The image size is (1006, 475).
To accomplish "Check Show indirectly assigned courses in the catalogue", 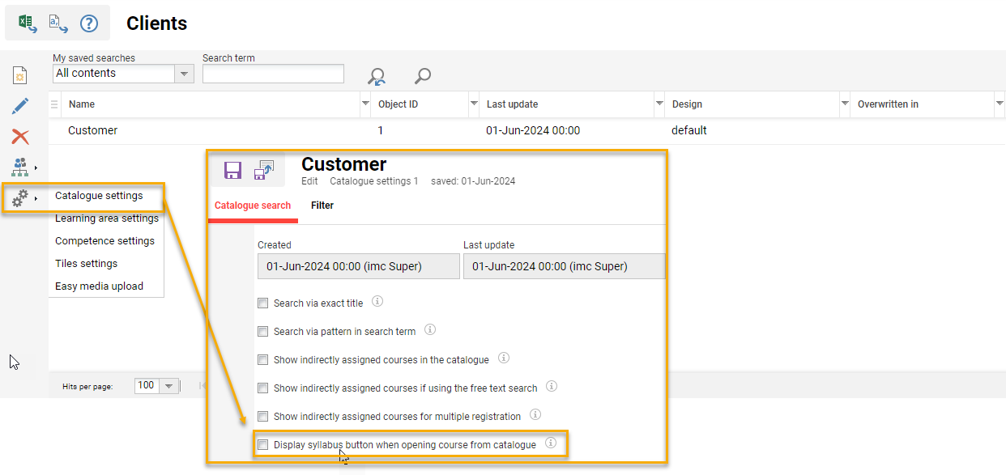I will tap(262, 359).
